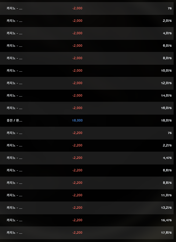Click the 18,000 deposit amount in blue
Screen dimensions: 176x242
tap(77, 120)
